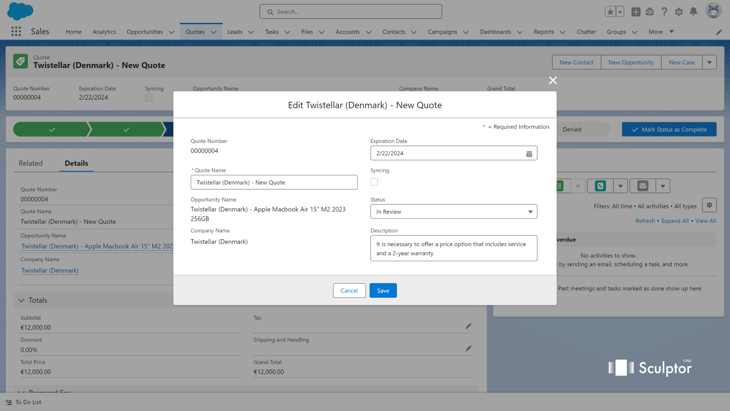Select the Details tab
The image size is (730, 411).
[76, 163]
